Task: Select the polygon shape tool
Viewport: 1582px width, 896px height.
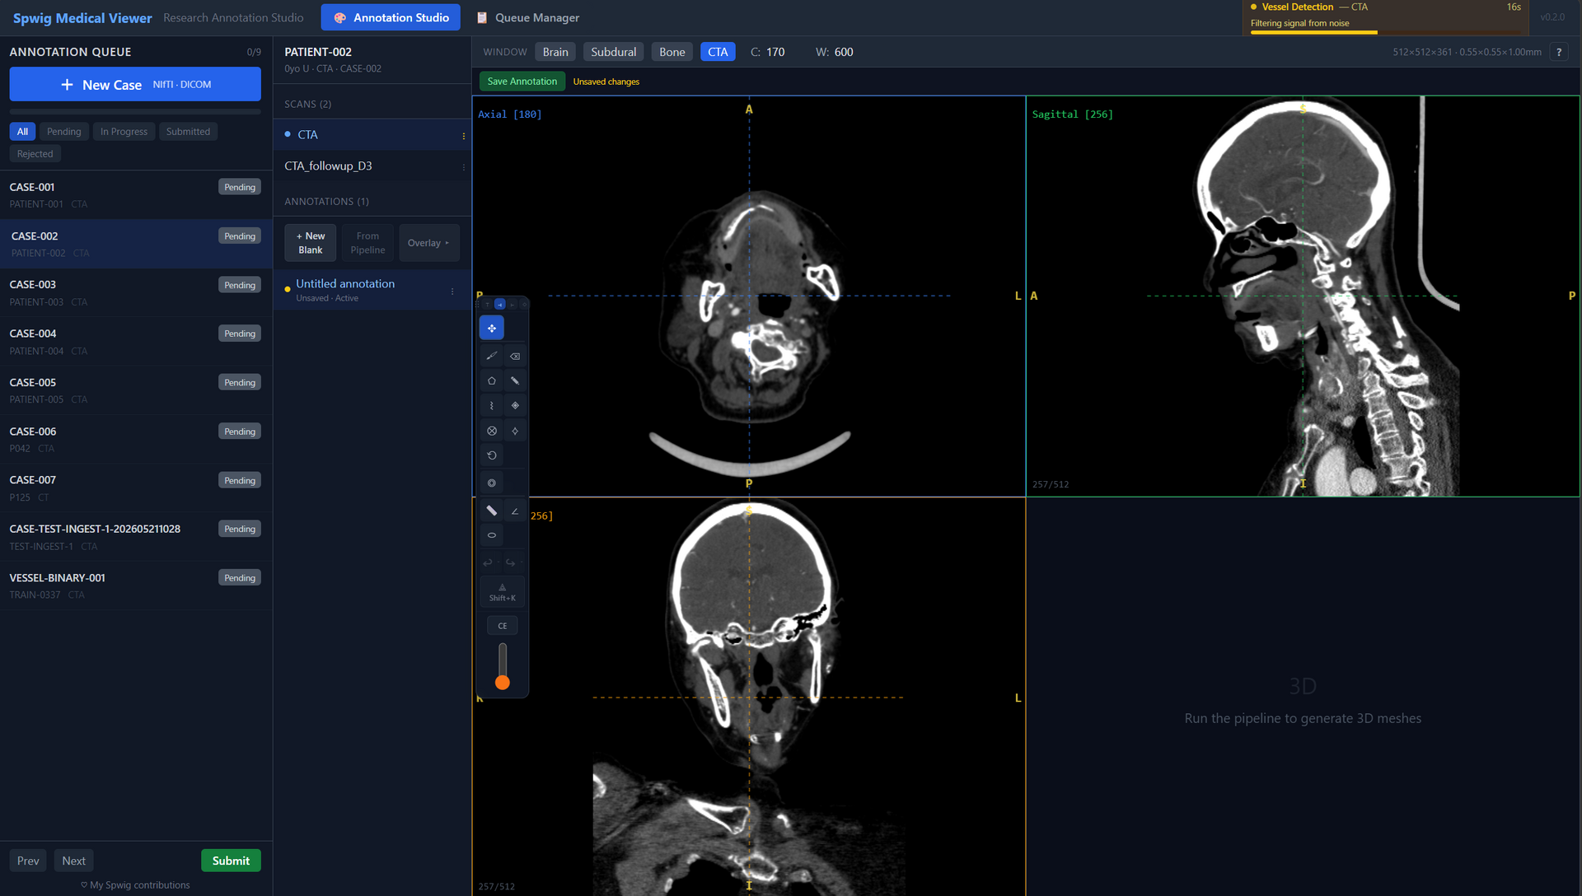Action: (x=492, y=380)
